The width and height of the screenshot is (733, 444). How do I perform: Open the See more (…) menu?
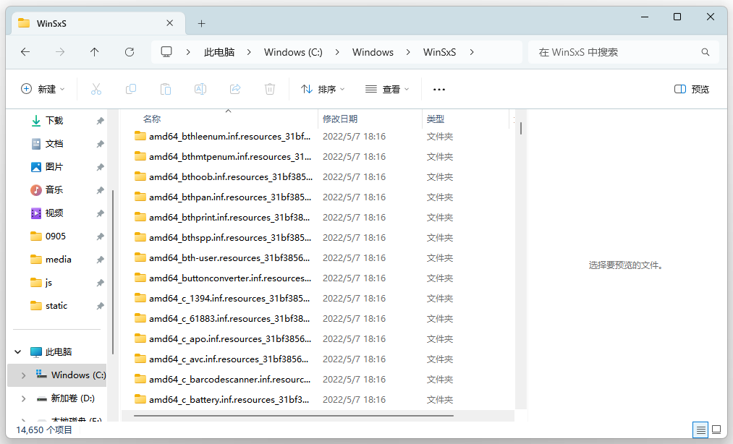(x=439, y=89)
